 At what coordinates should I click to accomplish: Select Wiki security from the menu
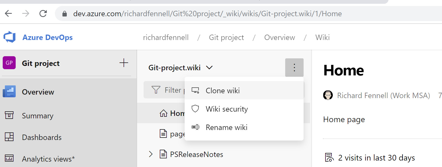227,109
